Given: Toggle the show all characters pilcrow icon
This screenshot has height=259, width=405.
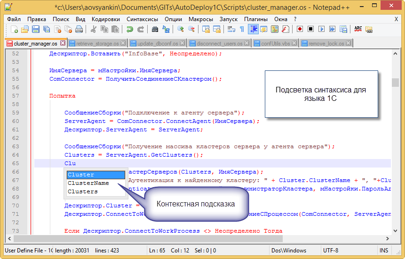Looking at the screenshot, I should [242, 29].
